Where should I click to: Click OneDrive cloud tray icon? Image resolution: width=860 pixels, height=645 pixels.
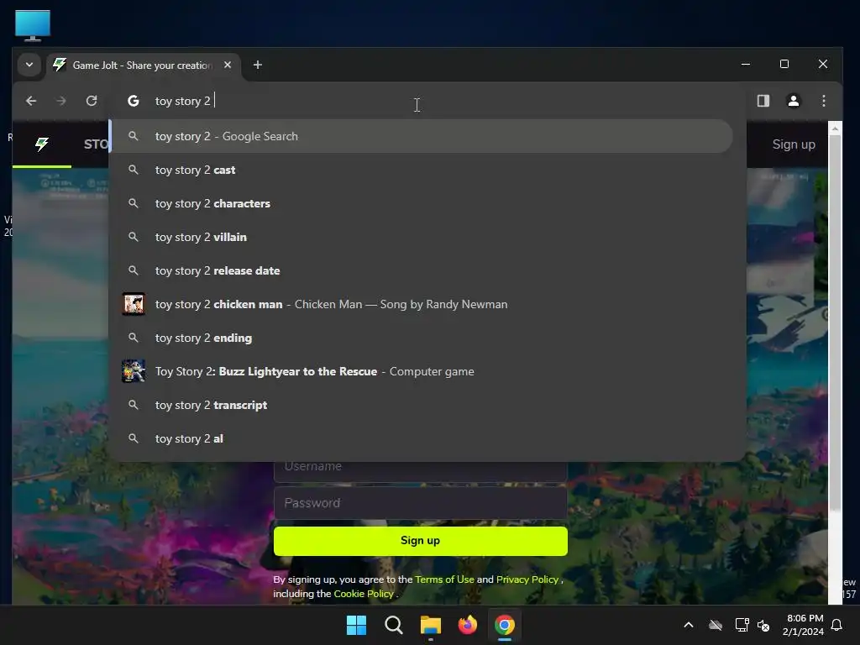tap(716, 625)
